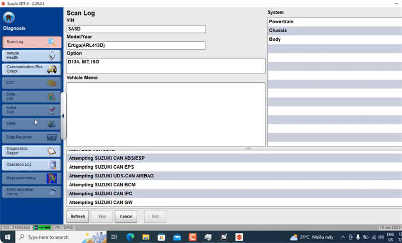This screenshot has width=402, height=243.
Task: Click into the VIN input field
Action: point(136,29)
